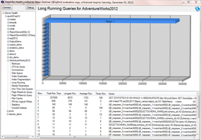The height and width of the screenshot is (140, 201).
Task: Click Longest Run value 6672
Action: [70, 98]
